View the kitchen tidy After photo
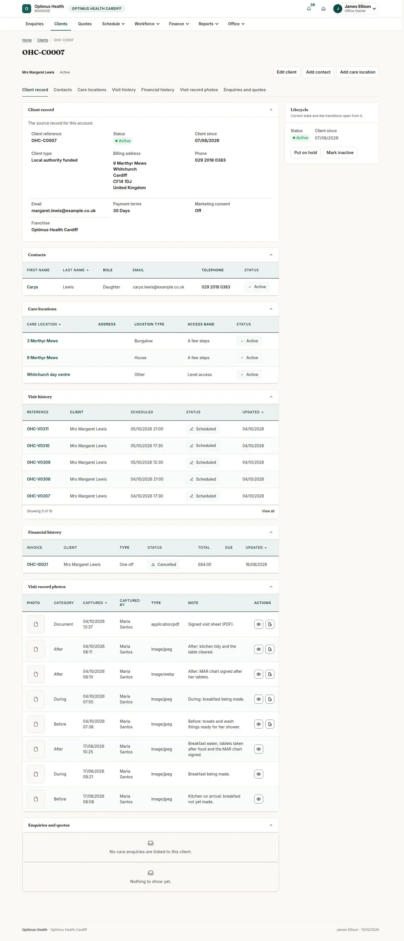Image resolution: width=404 pixels, height=941 pixels. [259, 649]
